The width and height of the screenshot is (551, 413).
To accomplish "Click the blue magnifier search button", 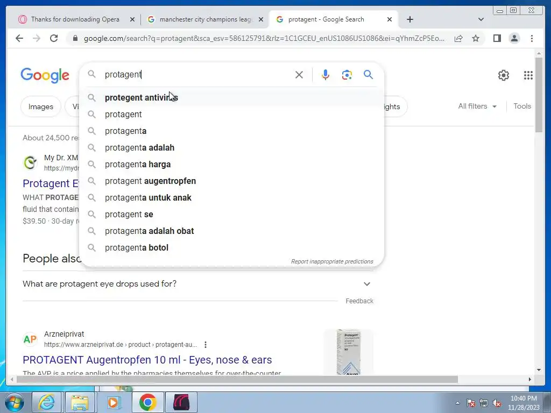I will click(x=368, y=74).
